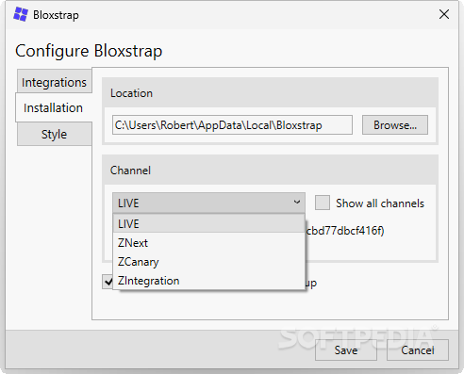Viewport: 464px width, 374px height.
Task: Save the Bloxstrap configuration
Action: point(346,350)
